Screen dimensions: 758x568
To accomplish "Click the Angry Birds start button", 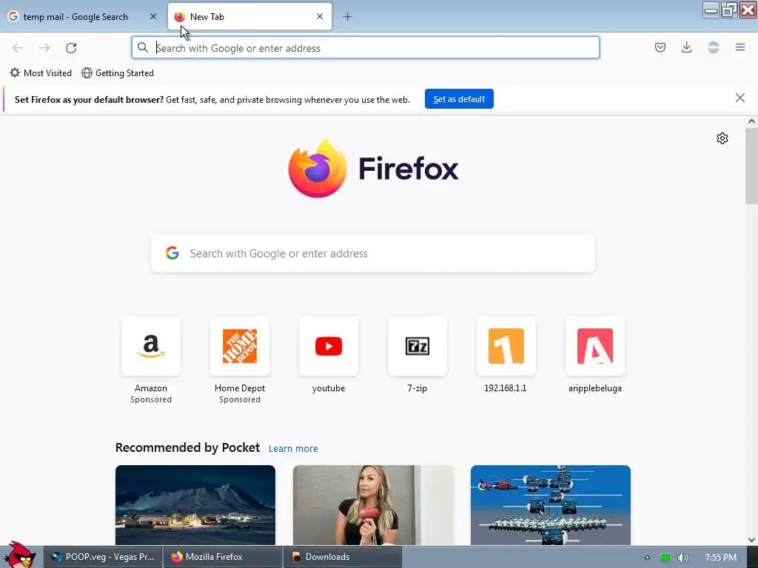I will coord(19,555).
